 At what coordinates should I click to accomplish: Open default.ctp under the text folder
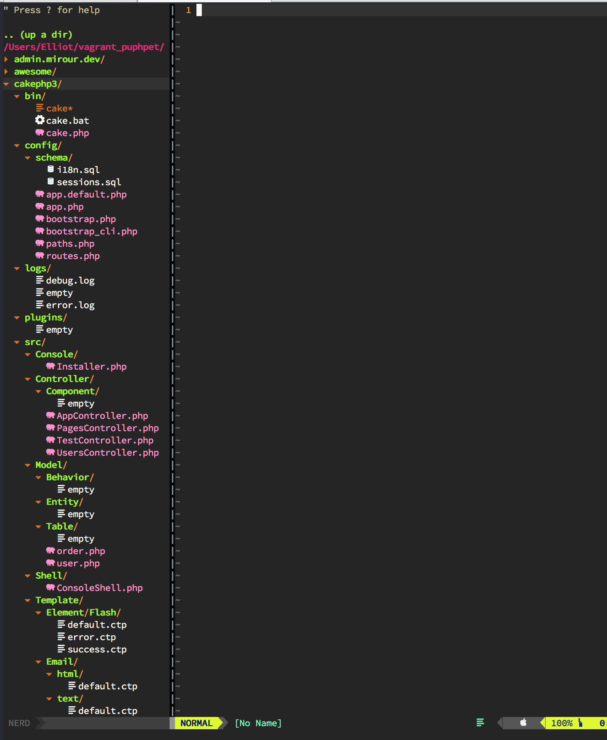pyautogui.click(x=108, y=711)
